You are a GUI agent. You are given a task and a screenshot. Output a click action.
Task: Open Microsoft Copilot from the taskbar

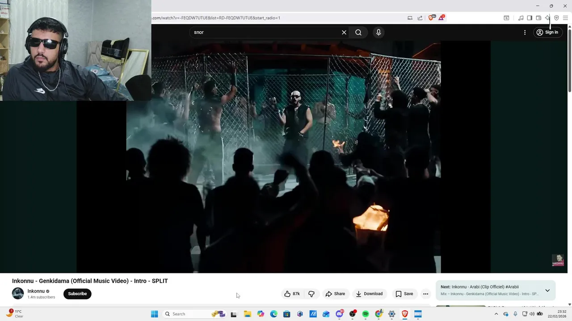(x=261, y=314)
